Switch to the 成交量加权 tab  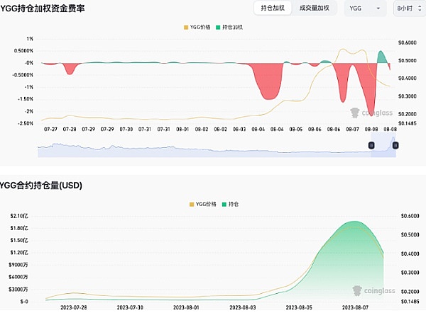click(x=315, y=8)
